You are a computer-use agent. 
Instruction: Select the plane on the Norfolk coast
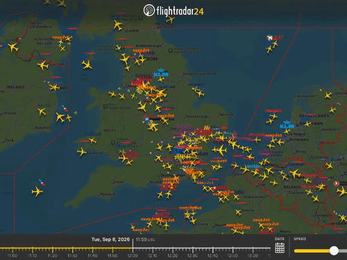coord(201,94)
